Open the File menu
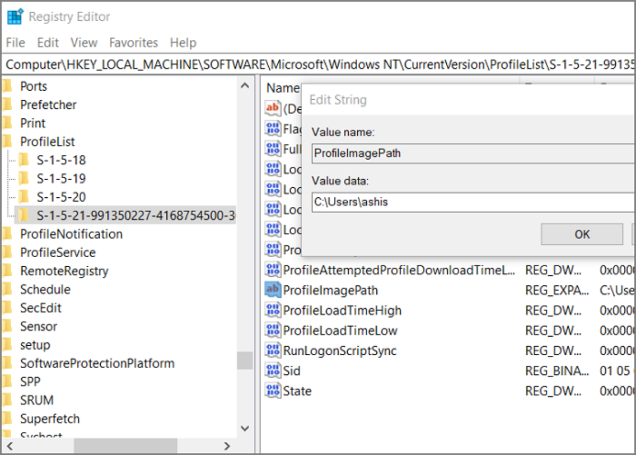The width and height of the screenshot is (636, 455). (15, 42)
